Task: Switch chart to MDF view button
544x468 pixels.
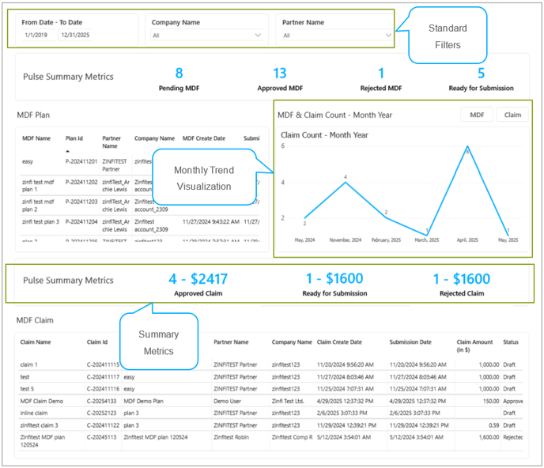Action: pos(477,115)
